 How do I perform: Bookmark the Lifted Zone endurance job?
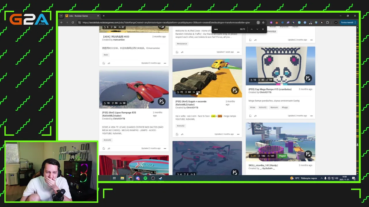click(x=177, y=52)
